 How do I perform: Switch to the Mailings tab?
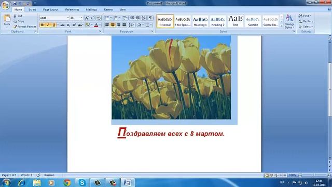tap(91, 9)
